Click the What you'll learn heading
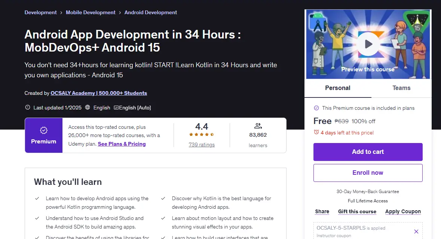The width and height of the screenshot is (441, 239). click(x=68, y=182)
